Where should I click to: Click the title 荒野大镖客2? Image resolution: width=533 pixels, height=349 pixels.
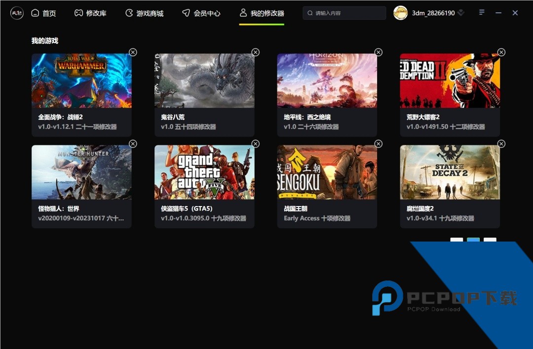pos(423,117)
